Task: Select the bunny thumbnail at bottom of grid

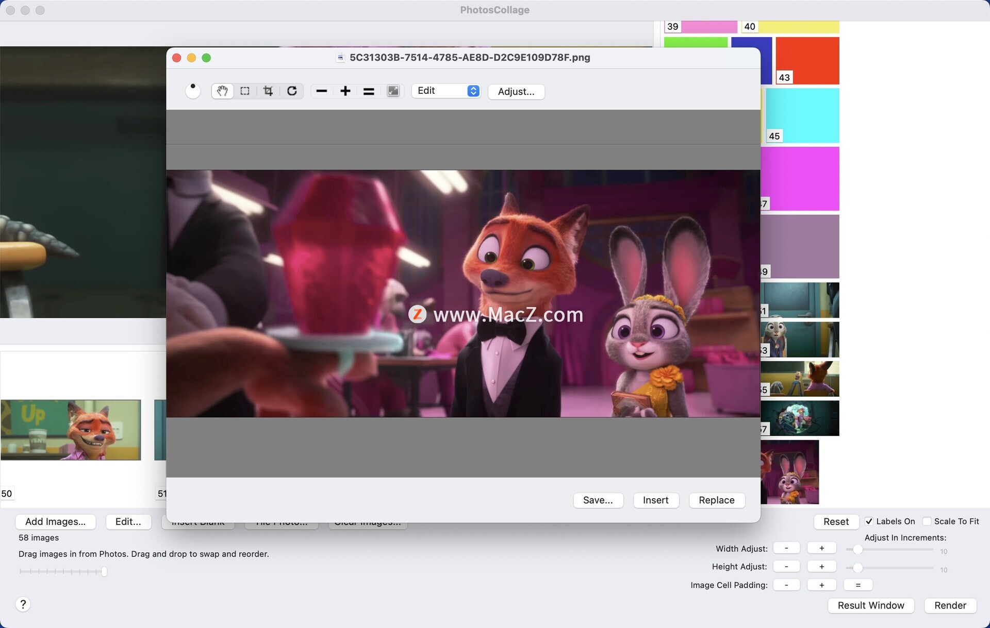Action: click(790, 472)
